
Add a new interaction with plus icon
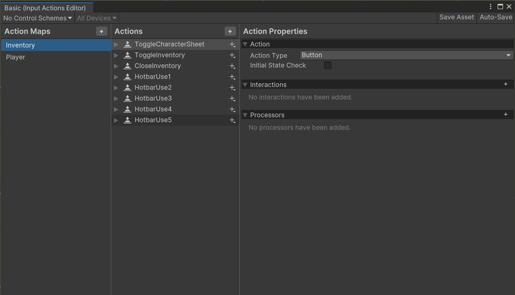[x=506, y=84]
